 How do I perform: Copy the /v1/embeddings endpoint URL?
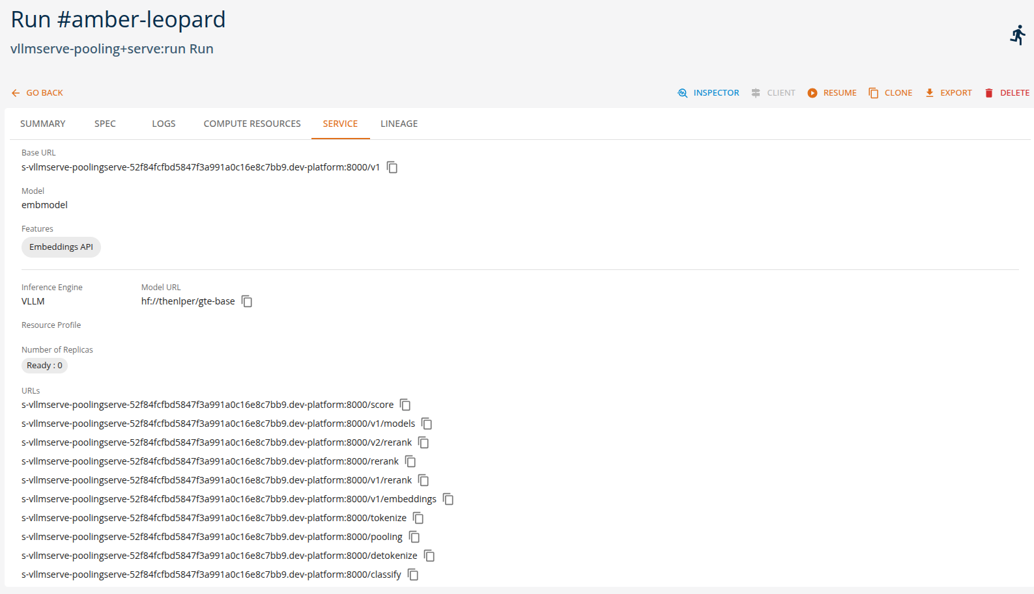click(448, 499)
